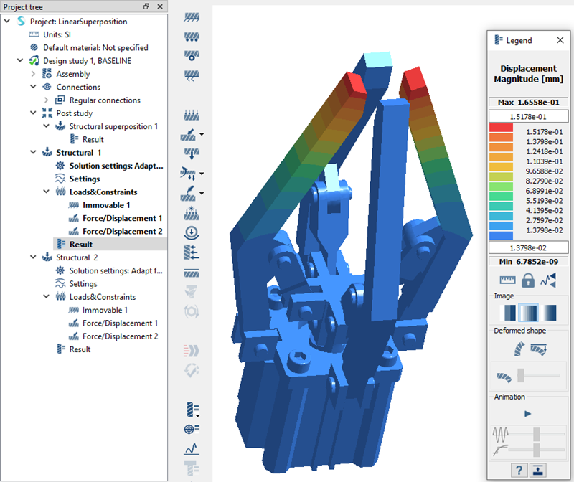Click the result plot legend toolbar icon
Screen dimensions: 574x482
(x=192, y=410)
